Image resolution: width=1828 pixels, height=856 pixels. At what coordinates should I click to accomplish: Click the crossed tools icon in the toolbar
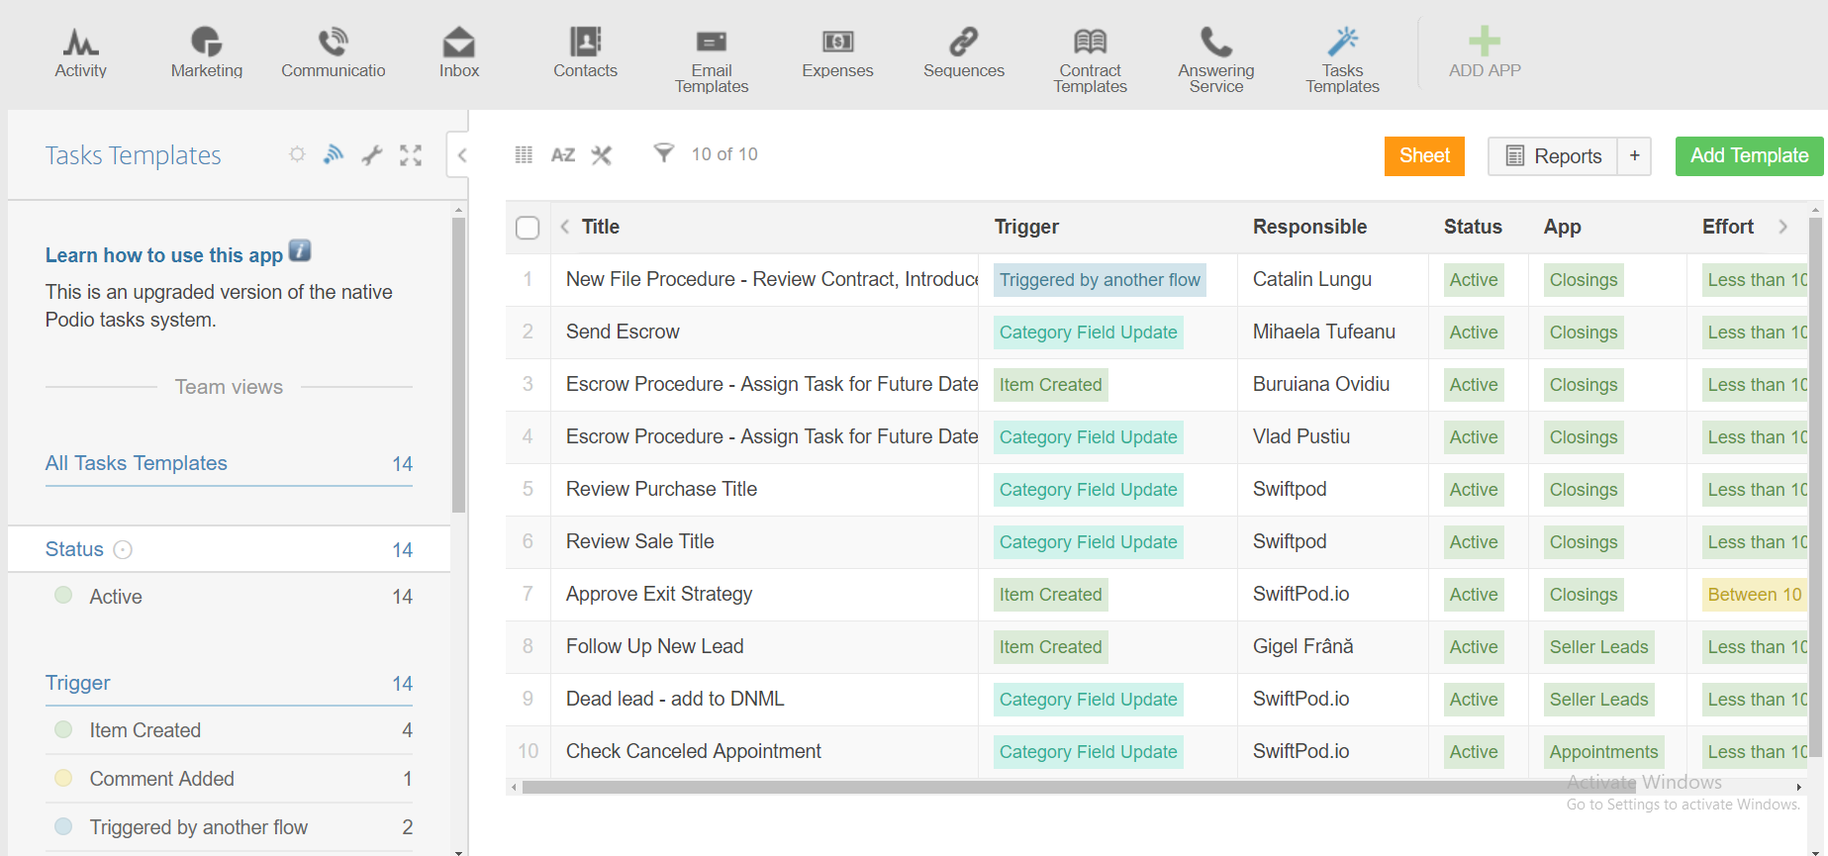(x=602, y=154)
